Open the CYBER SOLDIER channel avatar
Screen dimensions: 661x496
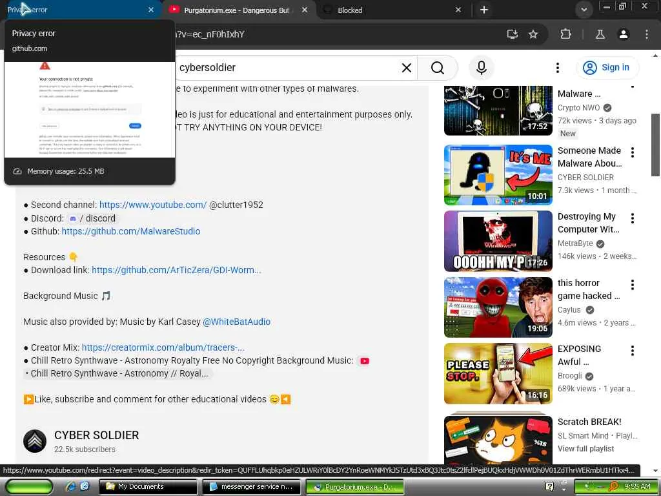(x=35, y=441)
